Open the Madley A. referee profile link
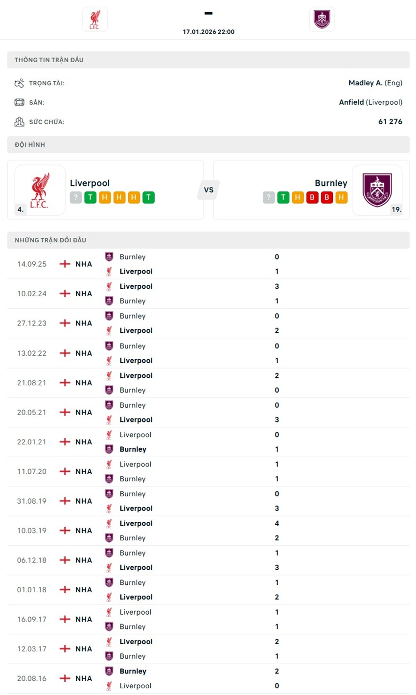 [x=365, y=83]
